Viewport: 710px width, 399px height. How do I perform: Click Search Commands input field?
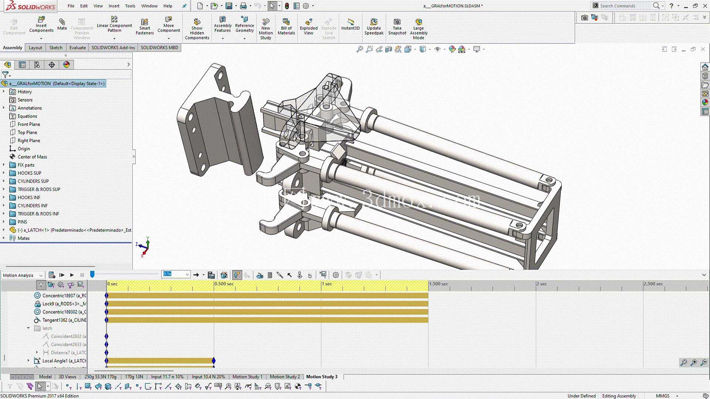624,6
